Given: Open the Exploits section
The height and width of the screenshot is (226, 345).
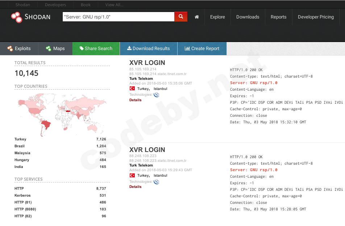Looking at the screenshot, I should [19, 49].
